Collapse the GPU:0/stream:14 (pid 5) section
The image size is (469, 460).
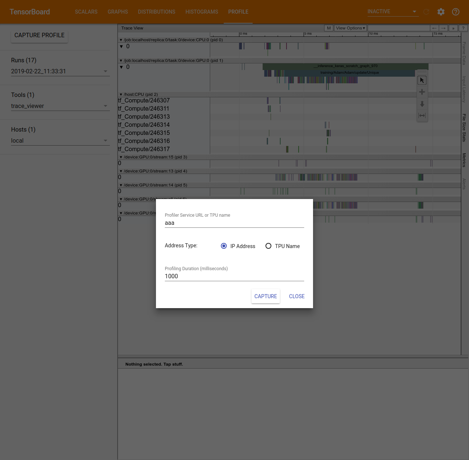121,185
